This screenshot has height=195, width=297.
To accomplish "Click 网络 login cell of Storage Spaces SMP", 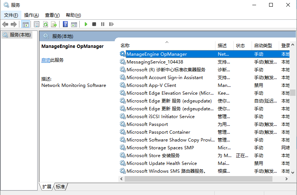I will [x=285, y=147].
